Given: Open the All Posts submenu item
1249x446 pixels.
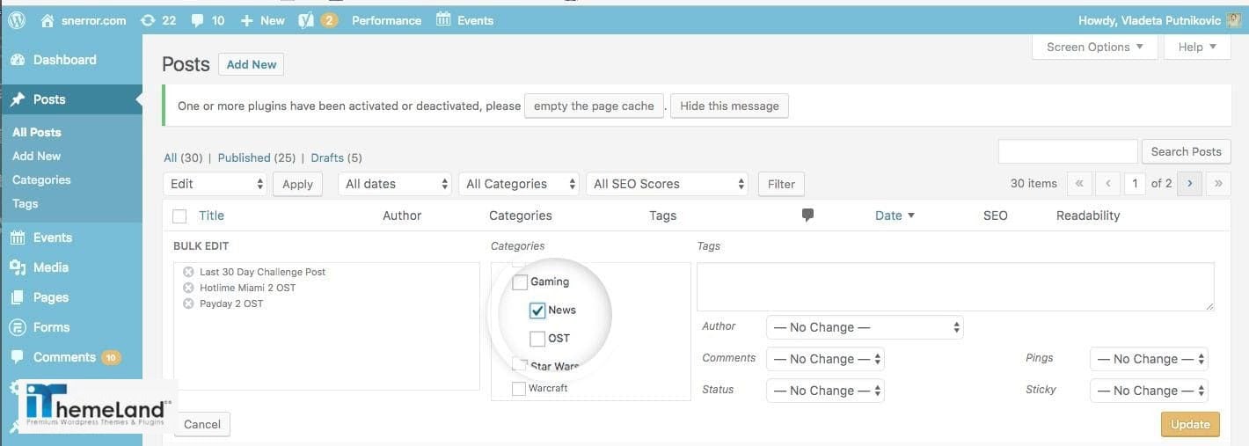Looking at the screenshot, I should 37,132.
